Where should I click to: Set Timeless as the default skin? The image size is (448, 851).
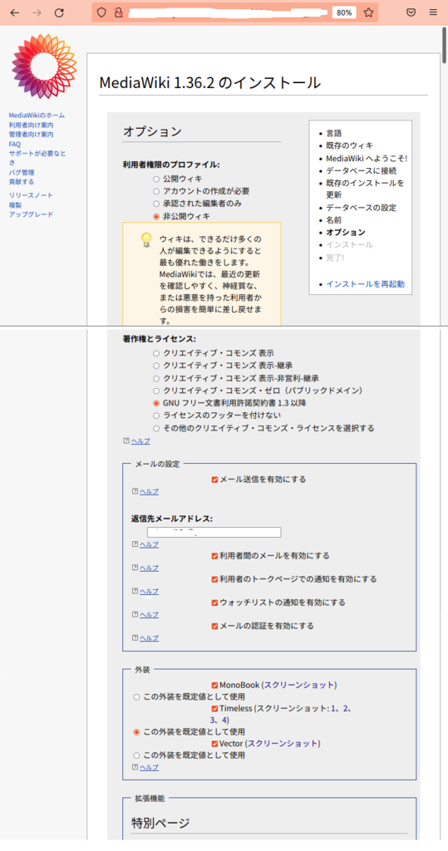click(x=137, y=732)
